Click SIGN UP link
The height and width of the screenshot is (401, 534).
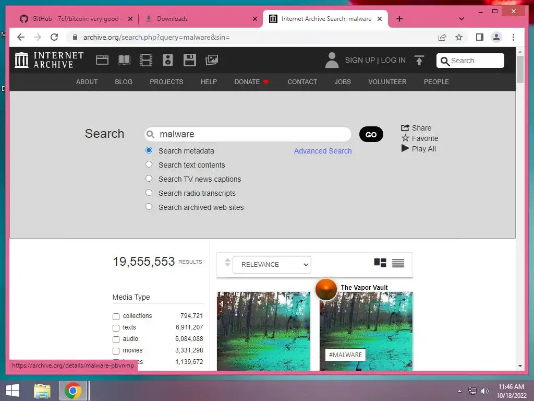(x=360, y=60)
